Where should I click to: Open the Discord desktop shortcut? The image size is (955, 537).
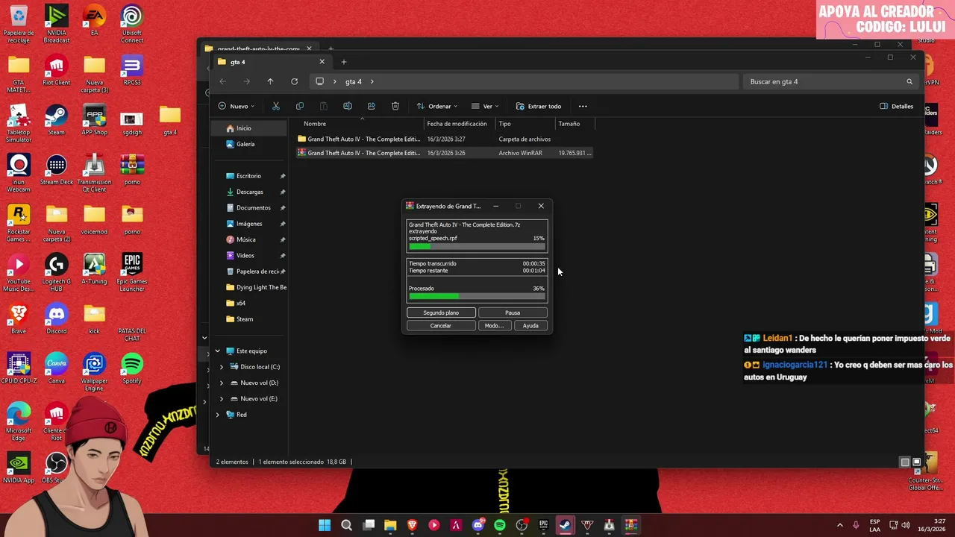tap(56, 318)
